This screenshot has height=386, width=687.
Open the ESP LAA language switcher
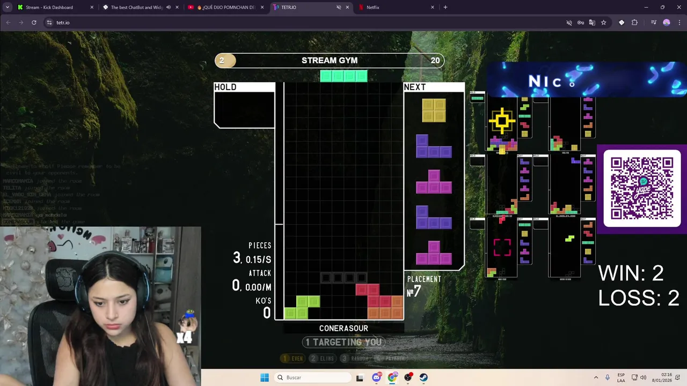tap(621, 377)
